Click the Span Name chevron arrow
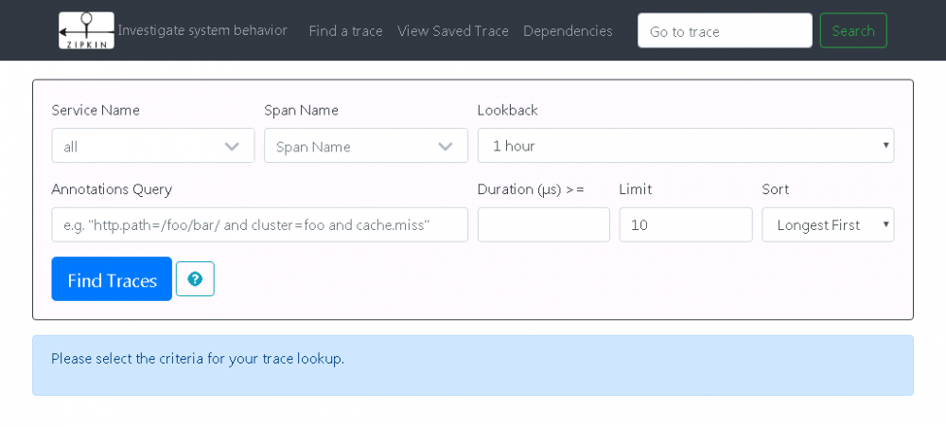Image resolution: width=946 pixels, height=427 pixels. click(x=446, y=147)
